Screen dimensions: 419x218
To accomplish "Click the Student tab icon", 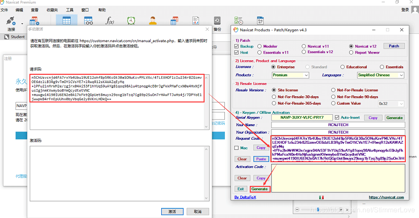I will pyautogui.click(x=7, y=37).
